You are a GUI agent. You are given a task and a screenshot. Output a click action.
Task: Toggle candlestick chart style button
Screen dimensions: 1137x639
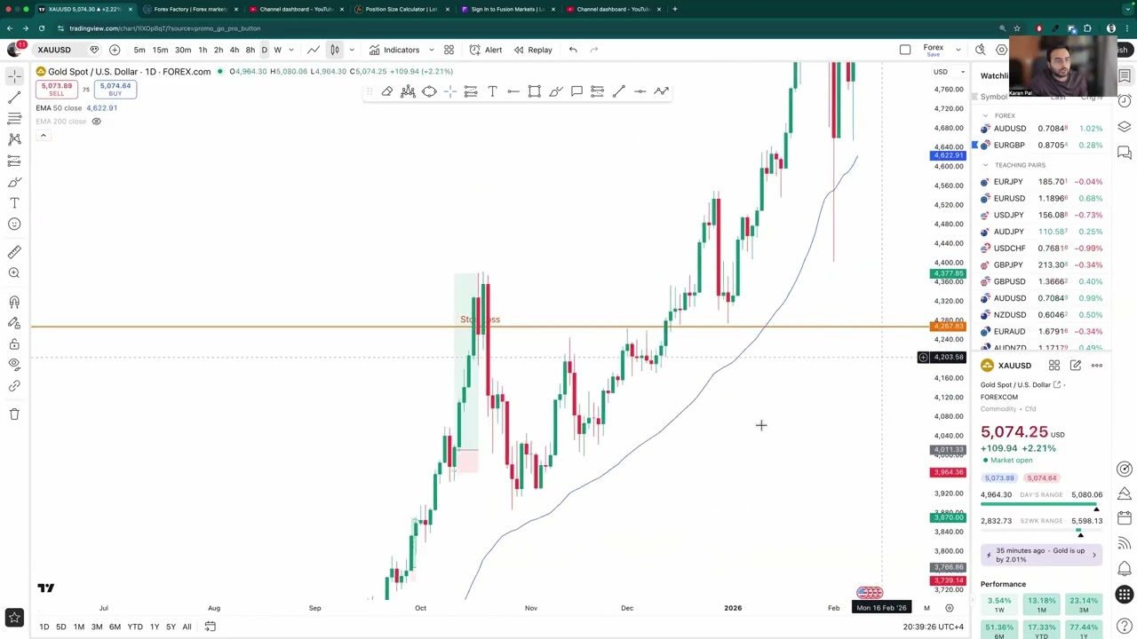coord(334,50)
